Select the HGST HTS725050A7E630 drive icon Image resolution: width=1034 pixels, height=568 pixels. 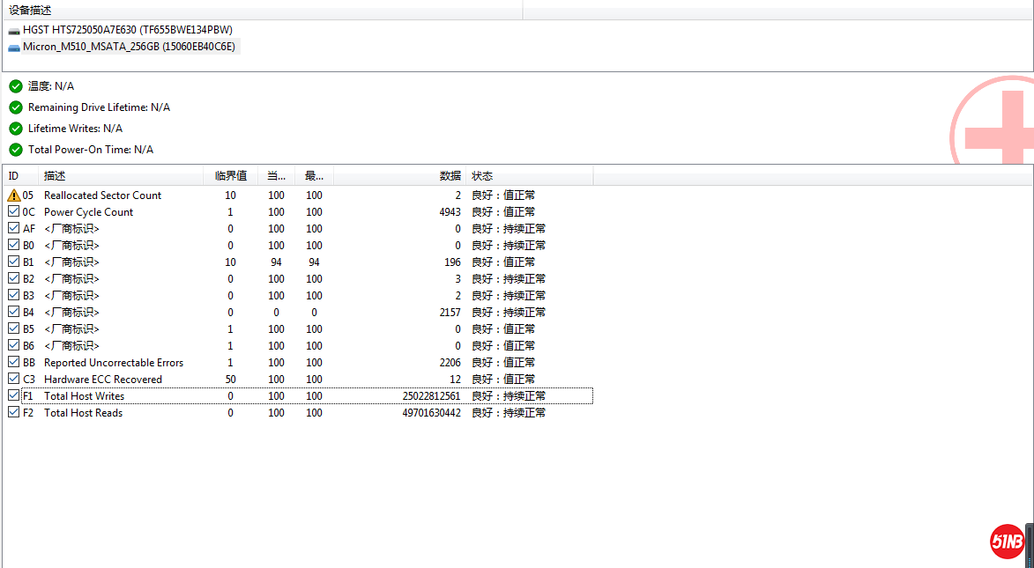pos(14,30)
